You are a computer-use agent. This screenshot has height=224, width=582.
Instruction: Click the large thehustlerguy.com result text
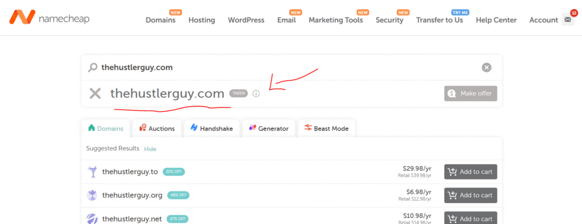point(168,94)
